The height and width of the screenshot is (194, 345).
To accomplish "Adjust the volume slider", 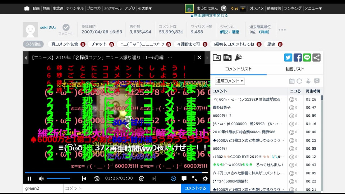I will click(x=58, y=179).
